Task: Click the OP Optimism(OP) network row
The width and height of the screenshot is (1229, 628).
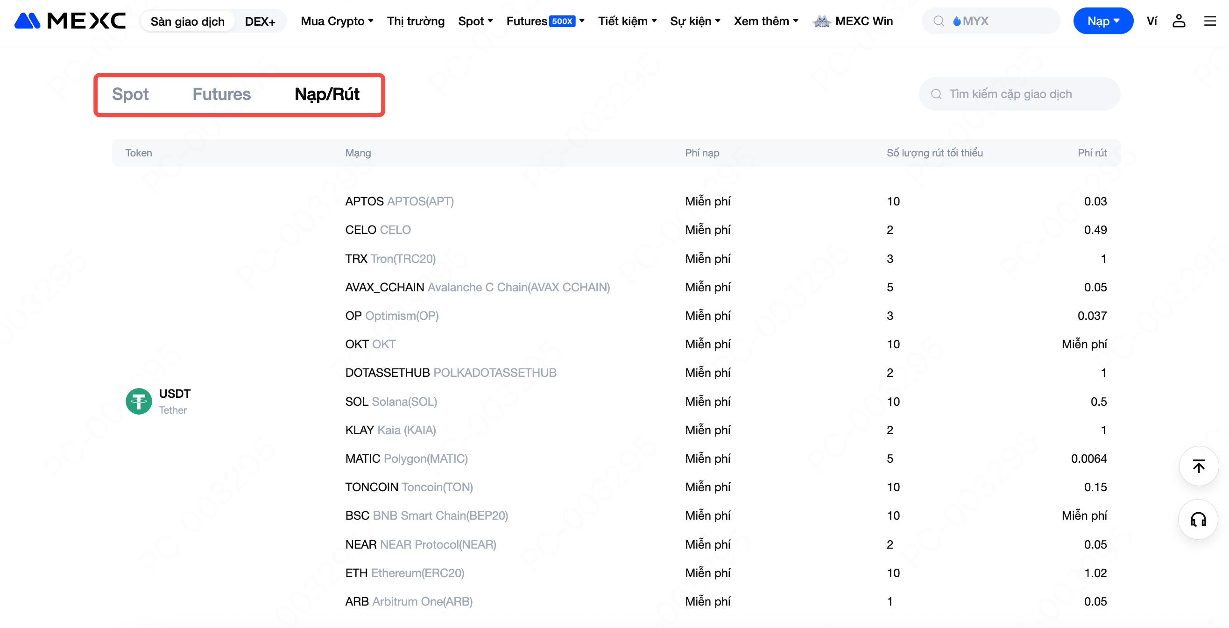Action: pyautogui.click(x=726, y=316)
